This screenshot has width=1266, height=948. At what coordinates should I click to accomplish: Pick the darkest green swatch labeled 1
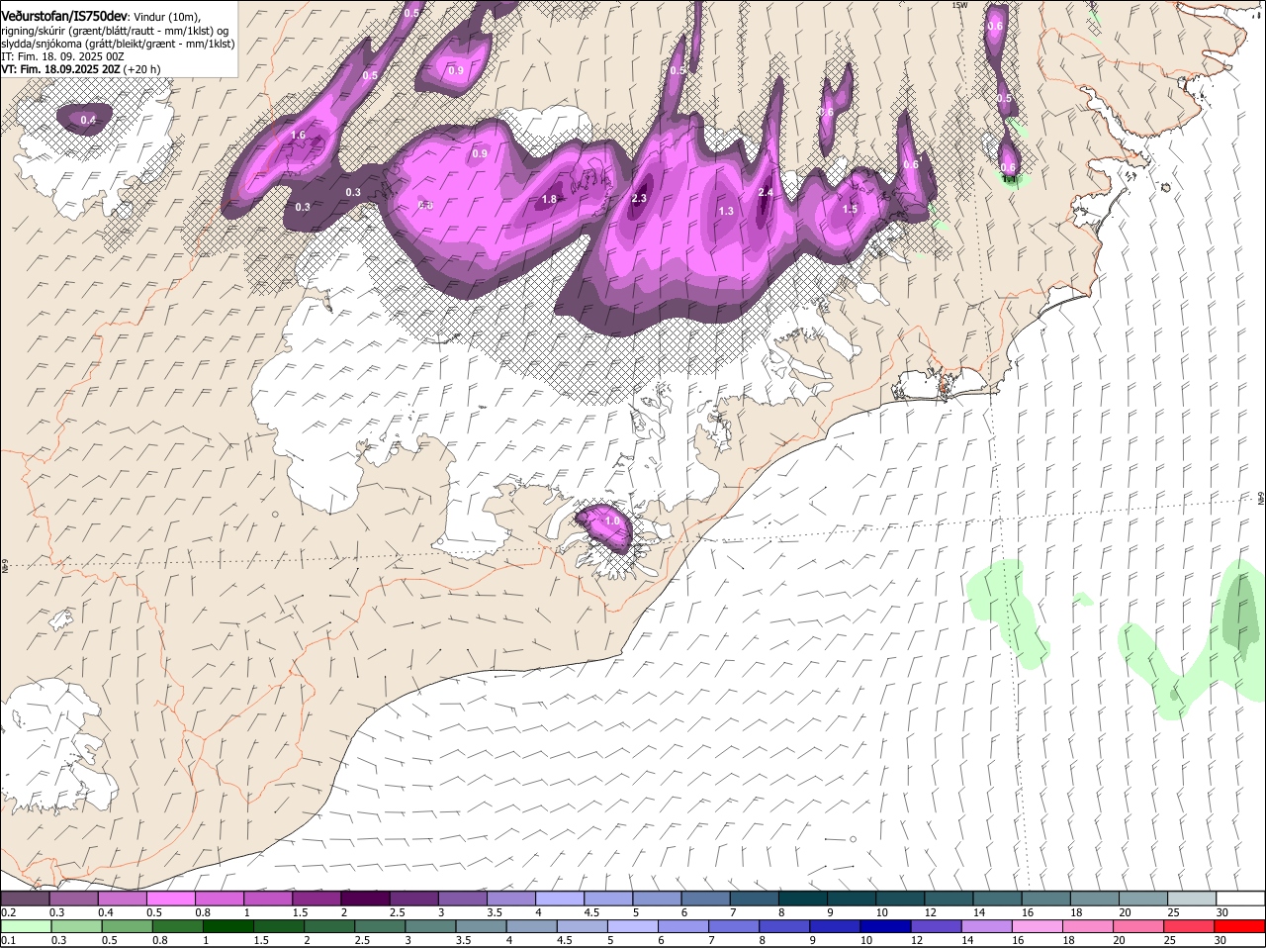pyautogui.click(x=227, y=926)
